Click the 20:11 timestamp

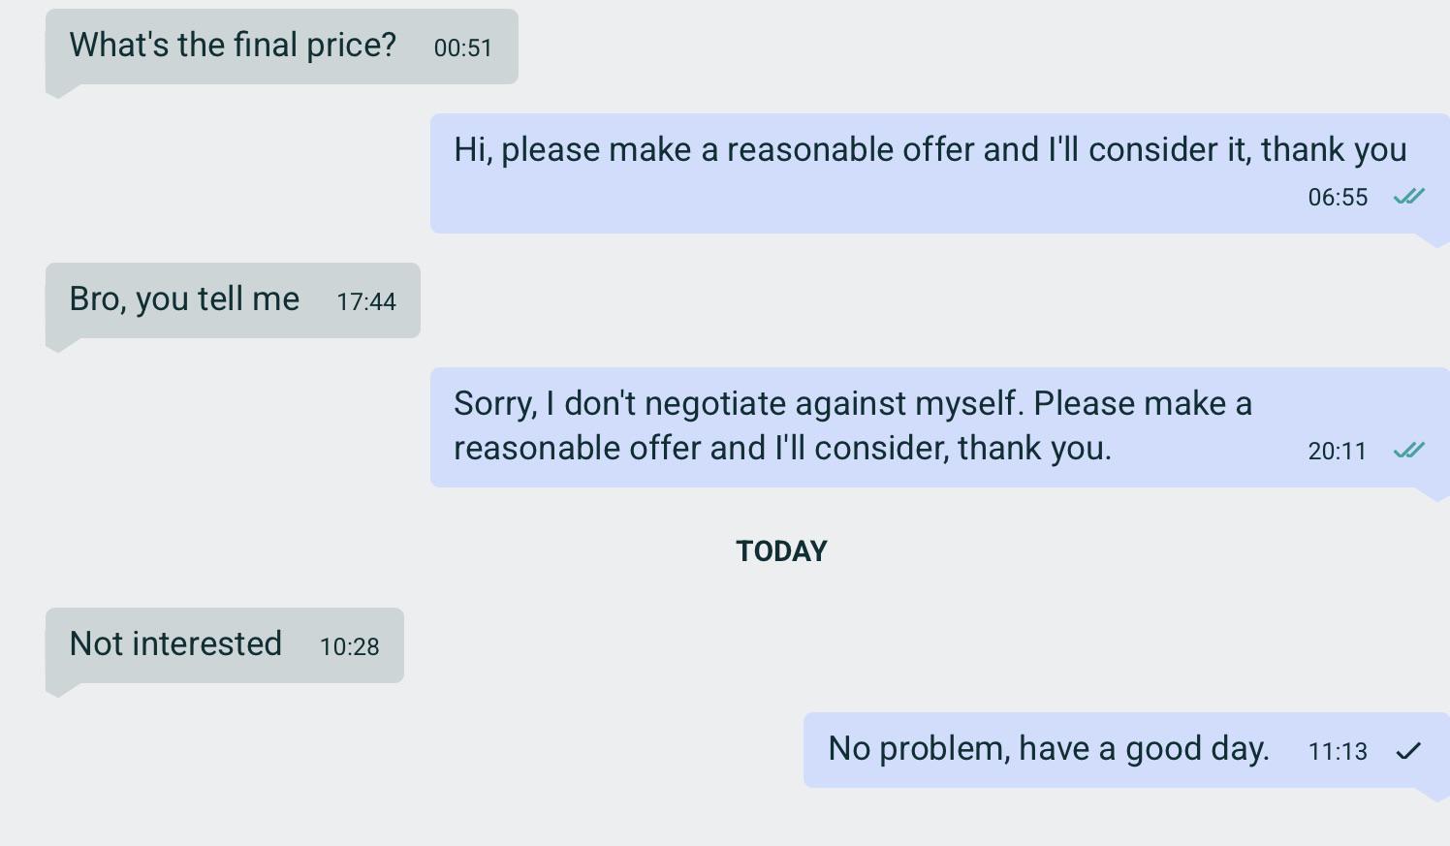(x=1338, y=452)
